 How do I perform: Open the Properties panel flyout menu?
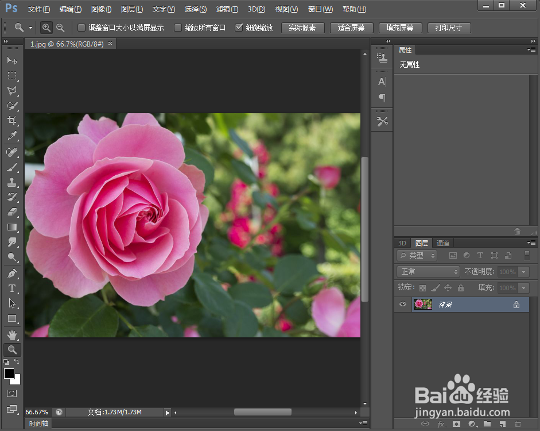(531, 49)
